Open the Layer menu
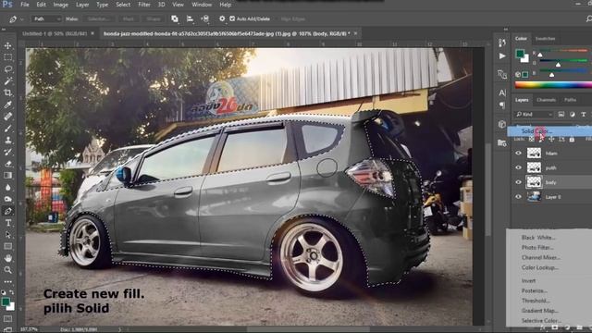The image size is (592, 333). (x=82, y=5)
